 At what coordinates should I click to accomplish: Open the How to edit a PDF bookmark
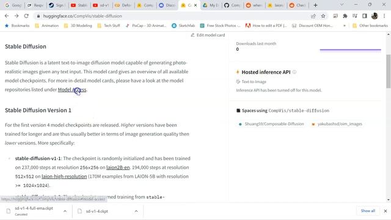coord(266,26)
